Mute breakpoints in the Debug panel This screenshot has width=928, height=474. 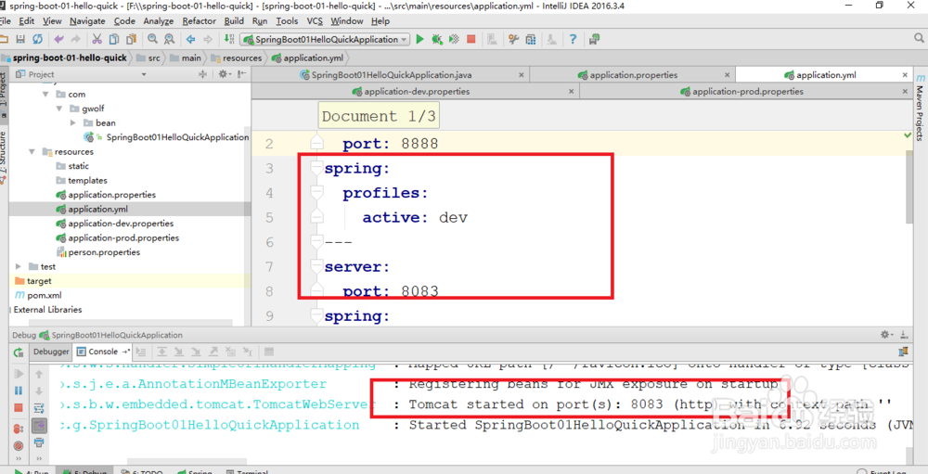(x=19, y=445)
